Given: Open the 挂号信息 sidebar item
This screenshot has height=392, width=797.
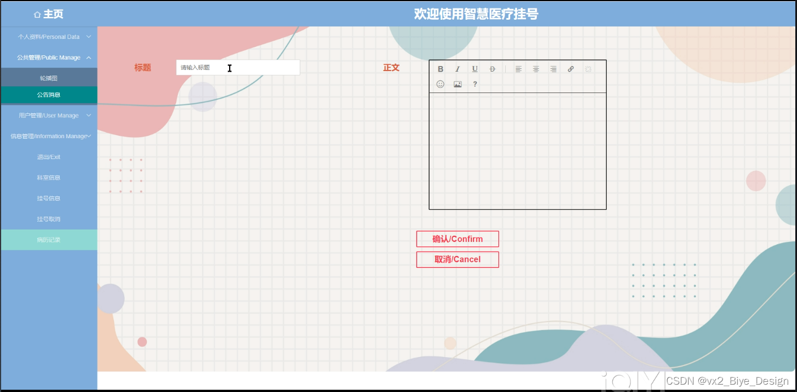Looking at the screenshot, I should click(x=49, y=199).
